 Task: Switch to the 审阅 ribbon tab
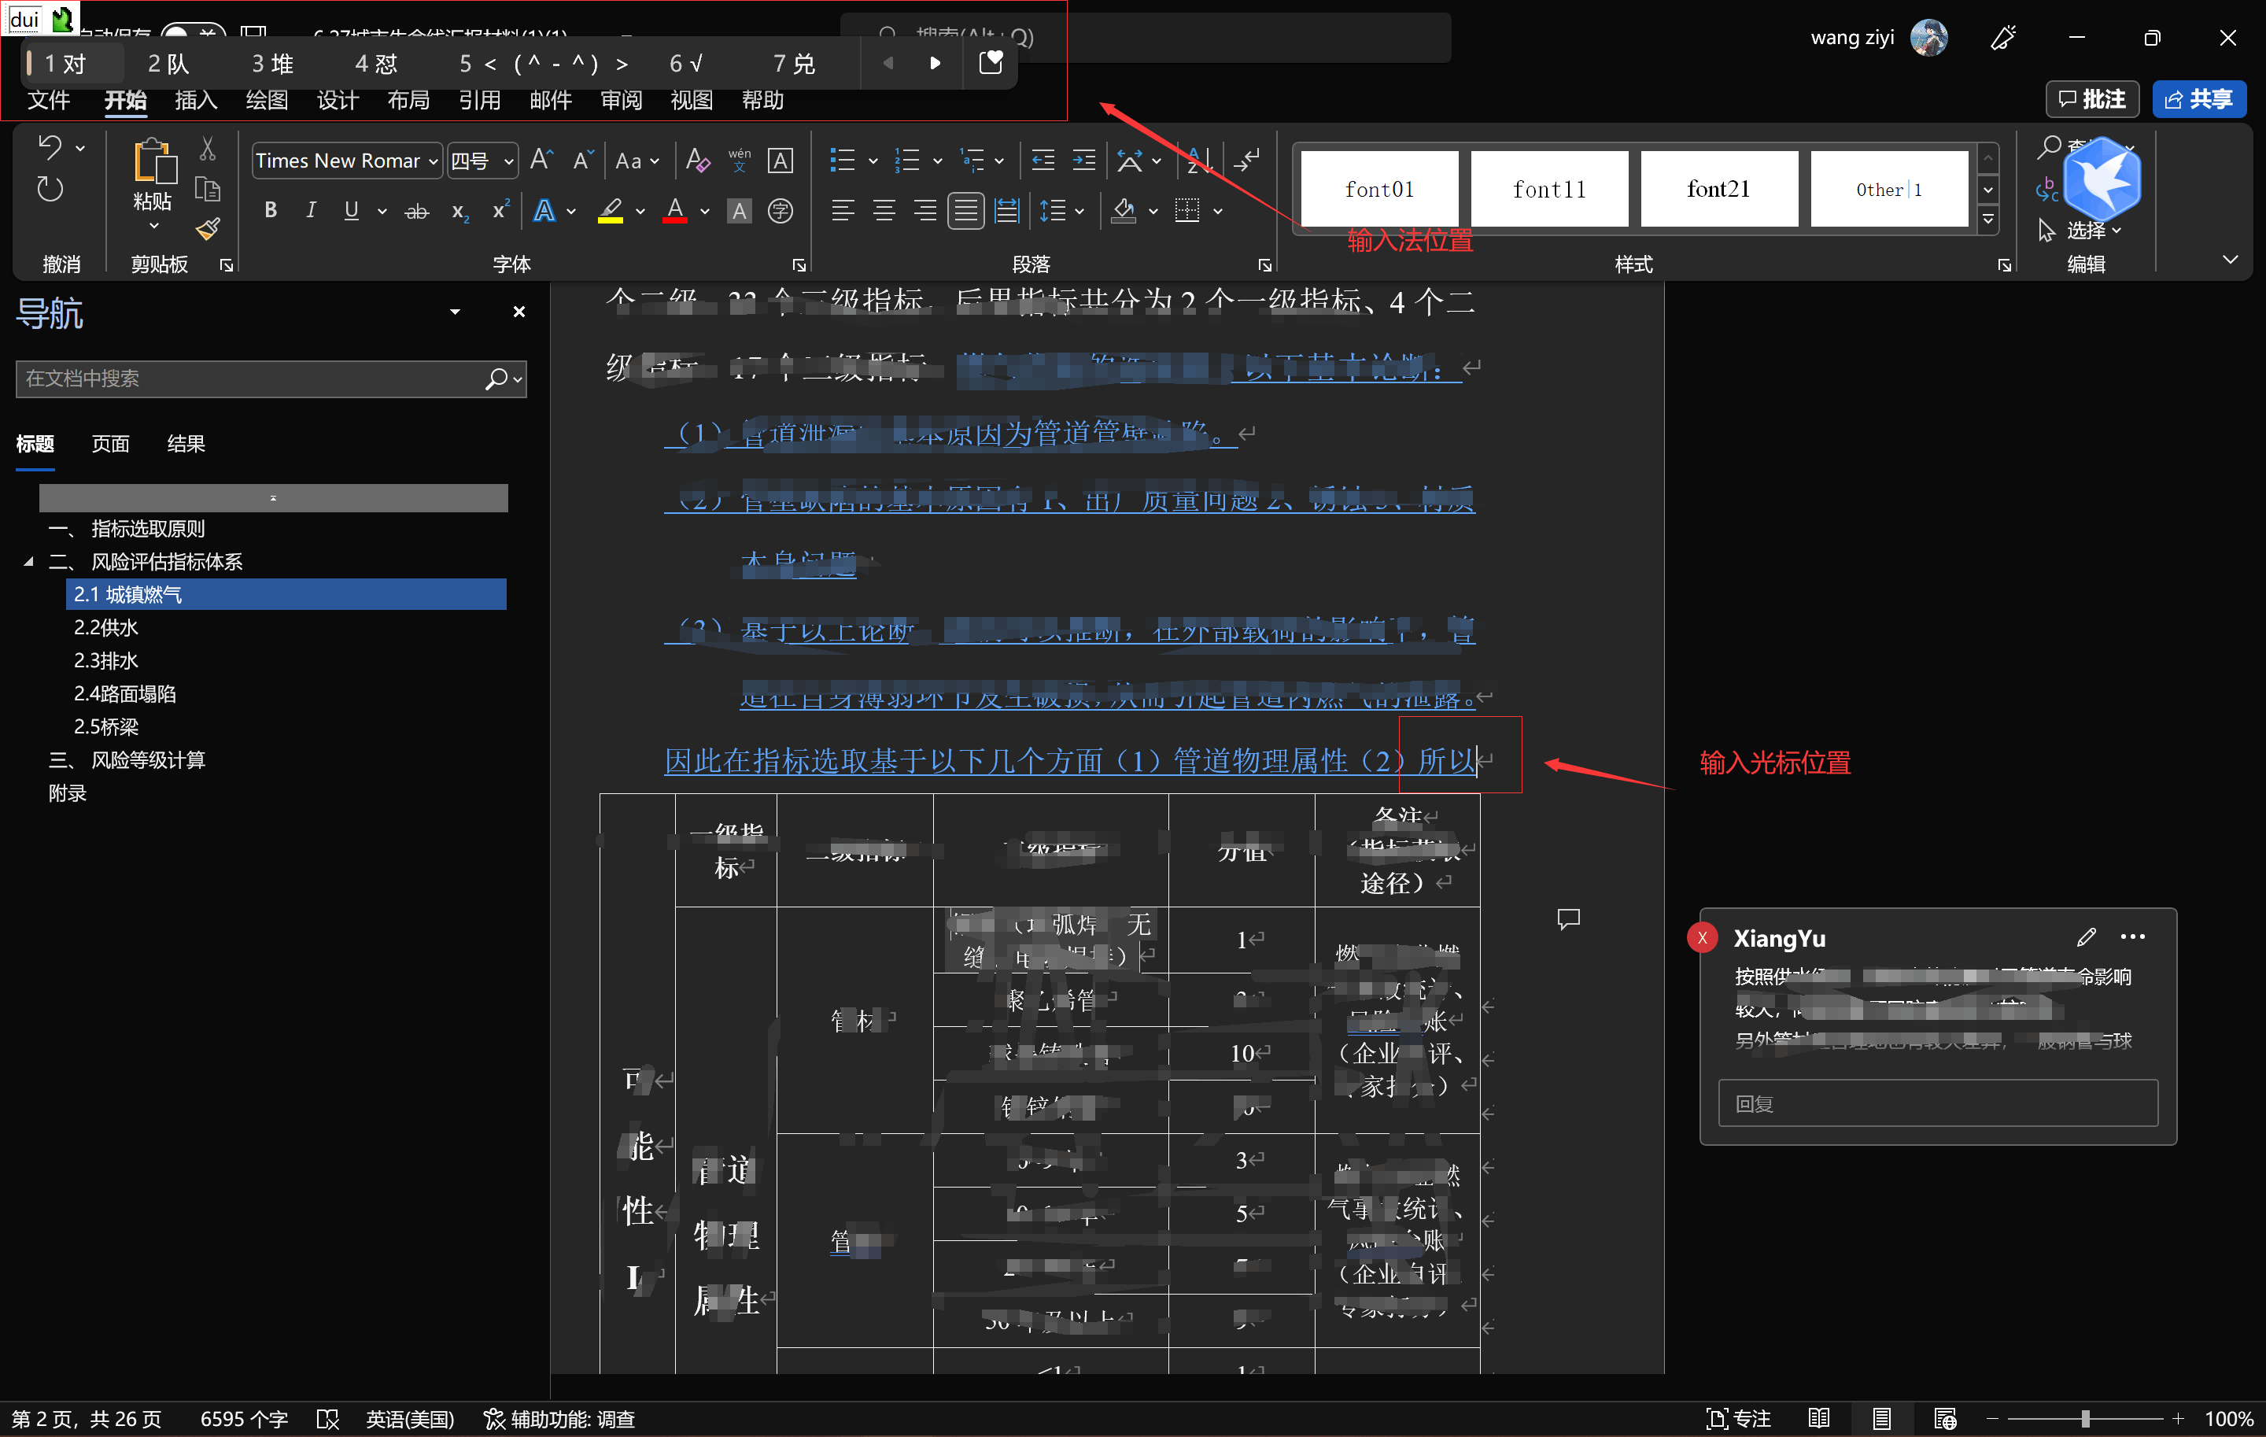pos(621,100)
